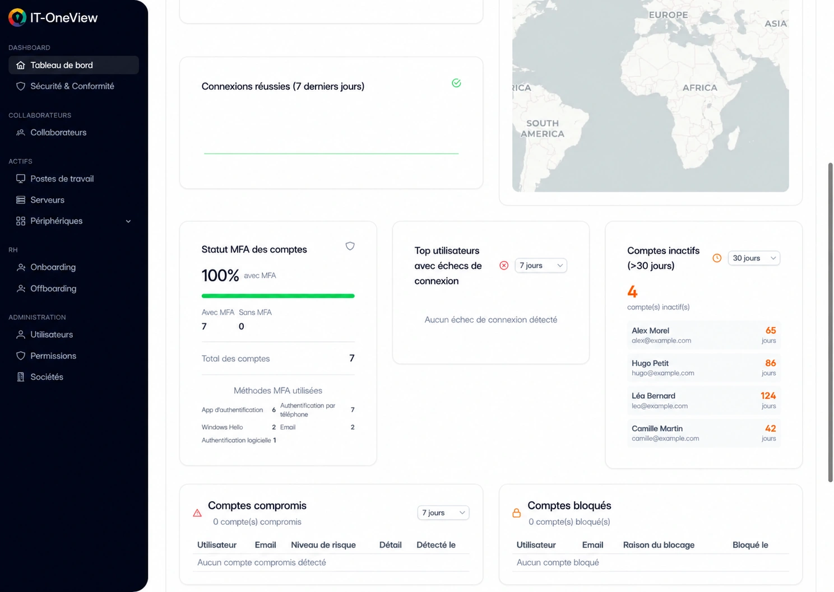The width and height of the screenshot is (834, 592).
Task: Click the people icon beside Collaborateurs
Action: [21, 133]
